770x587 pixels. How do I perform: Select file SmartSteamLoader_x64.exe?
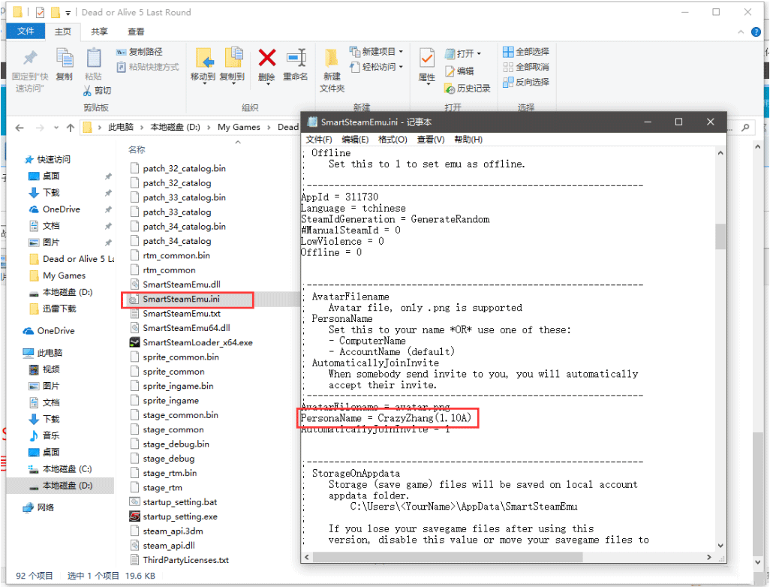pos(191,342)
